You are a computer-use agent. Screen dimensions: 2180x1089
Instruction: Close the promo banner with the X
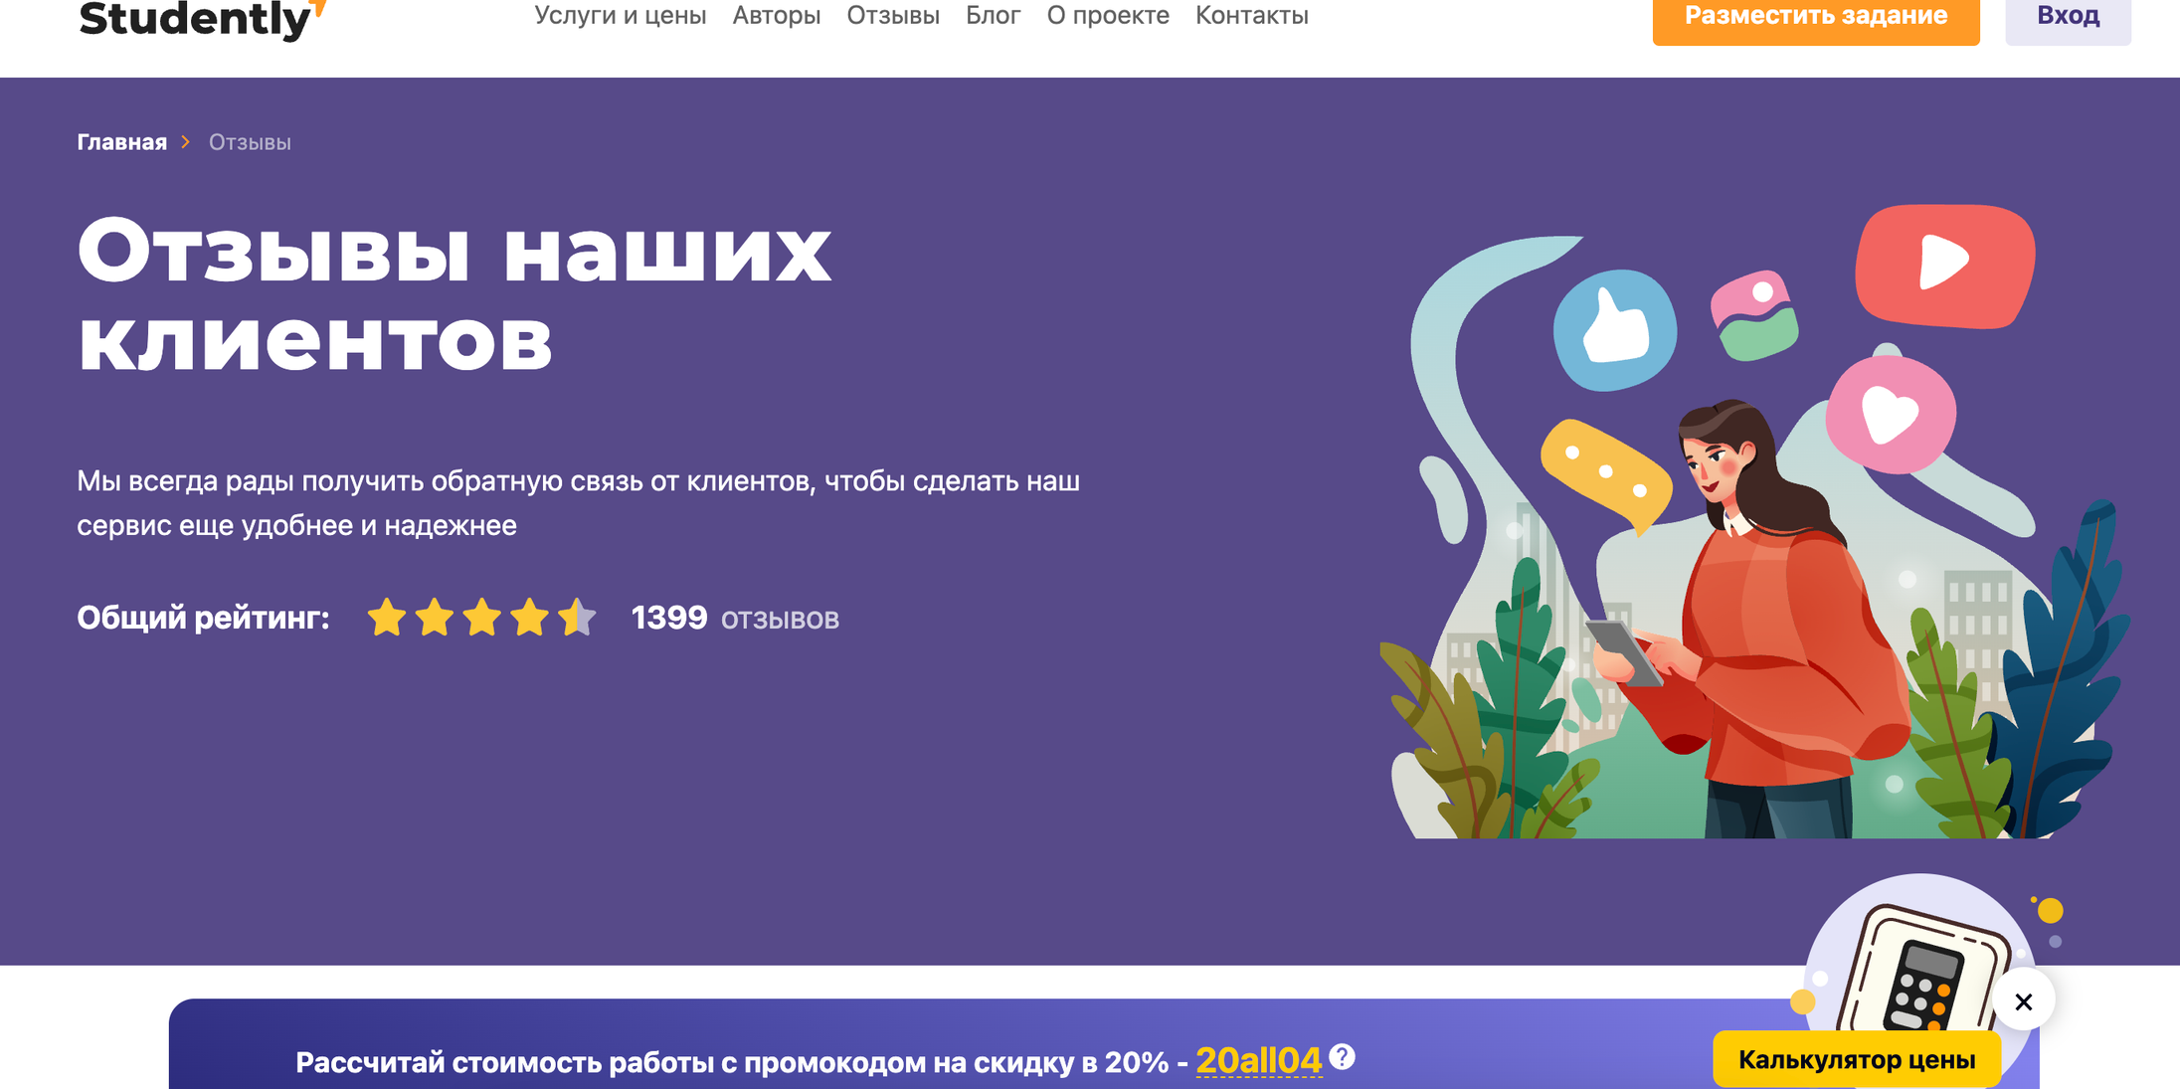click(2024, 1001)
